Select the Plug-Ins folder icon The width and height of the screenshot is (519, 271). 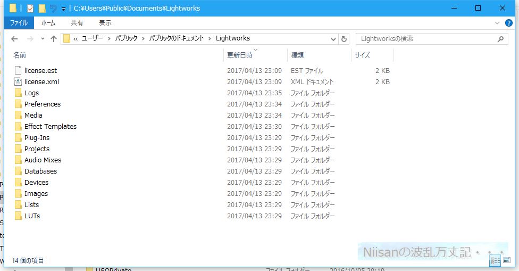[x=18, y=137]
